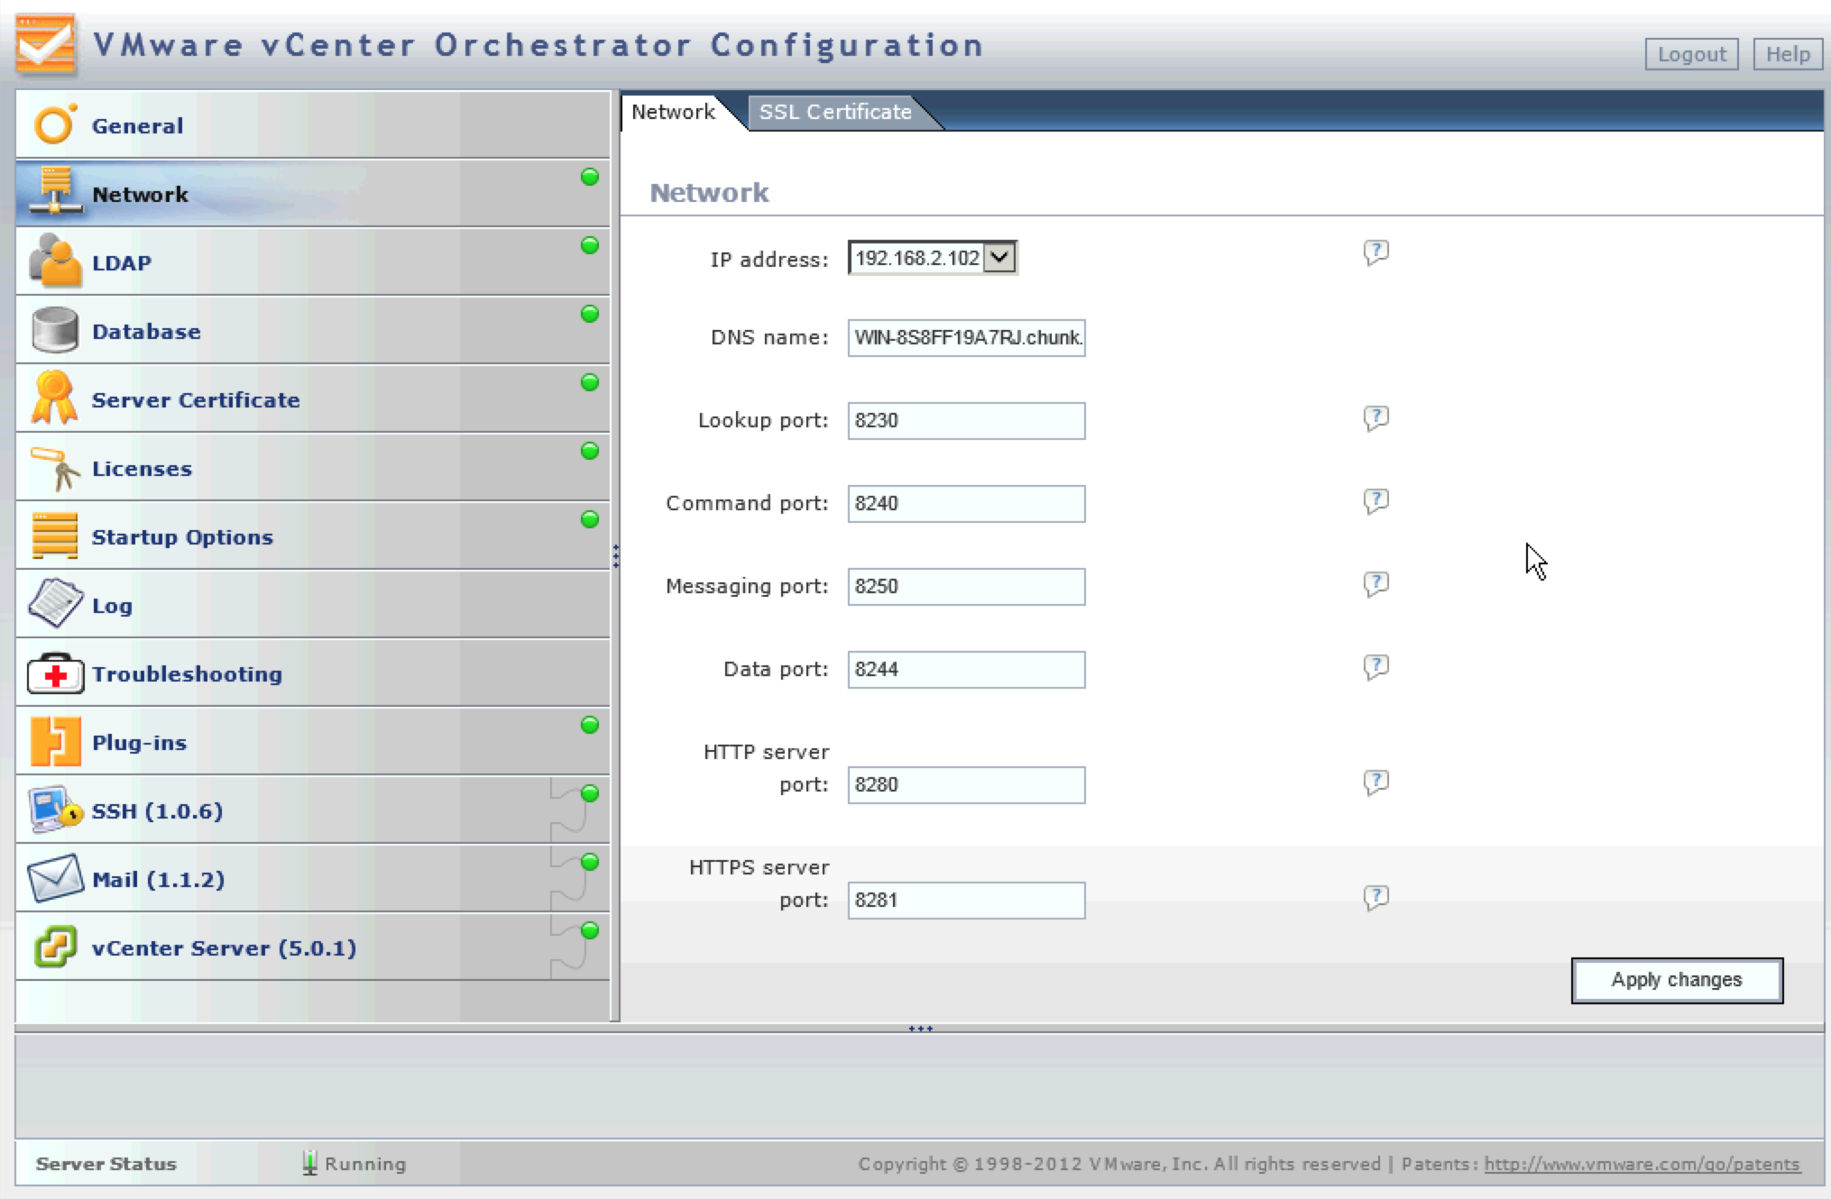The image size is (1831, 1199).
Task: Open LDAP settings via its user icon
Action: [x=54, y=261]
